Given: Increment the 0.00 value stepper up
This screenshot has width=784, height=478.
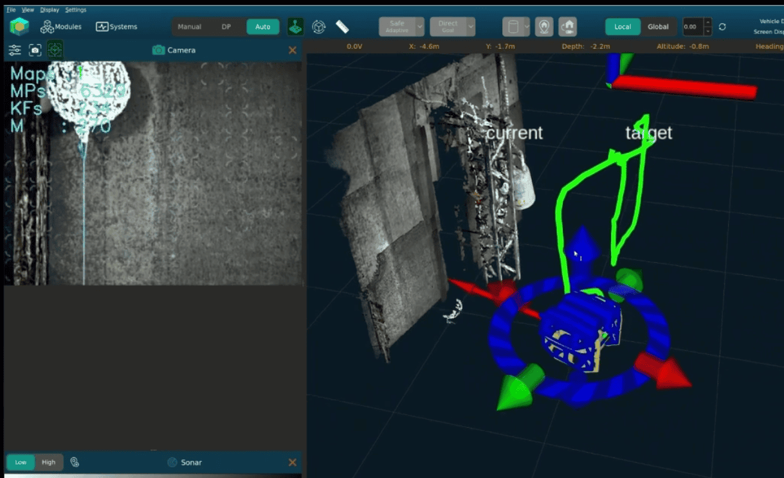Looking at the screenshot, I should [x=707, y=22].
